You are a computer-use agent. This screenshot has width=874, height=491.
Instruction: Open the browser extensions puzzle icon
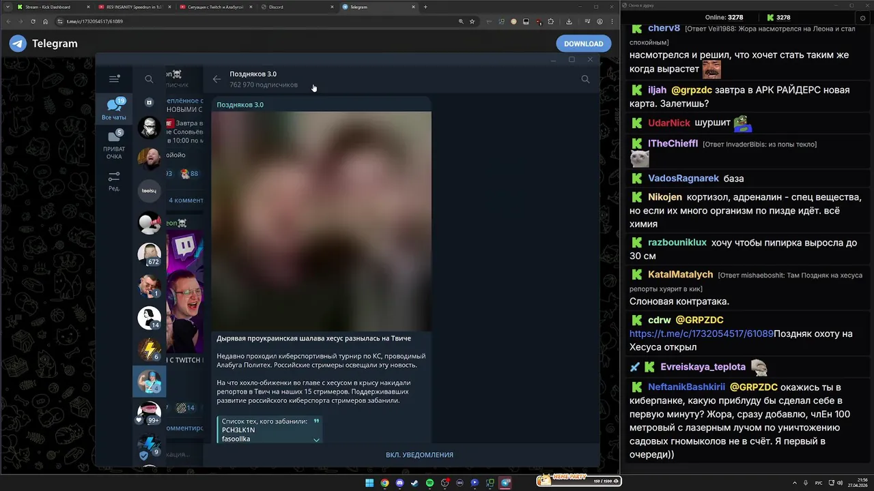(x=551, y=21)
